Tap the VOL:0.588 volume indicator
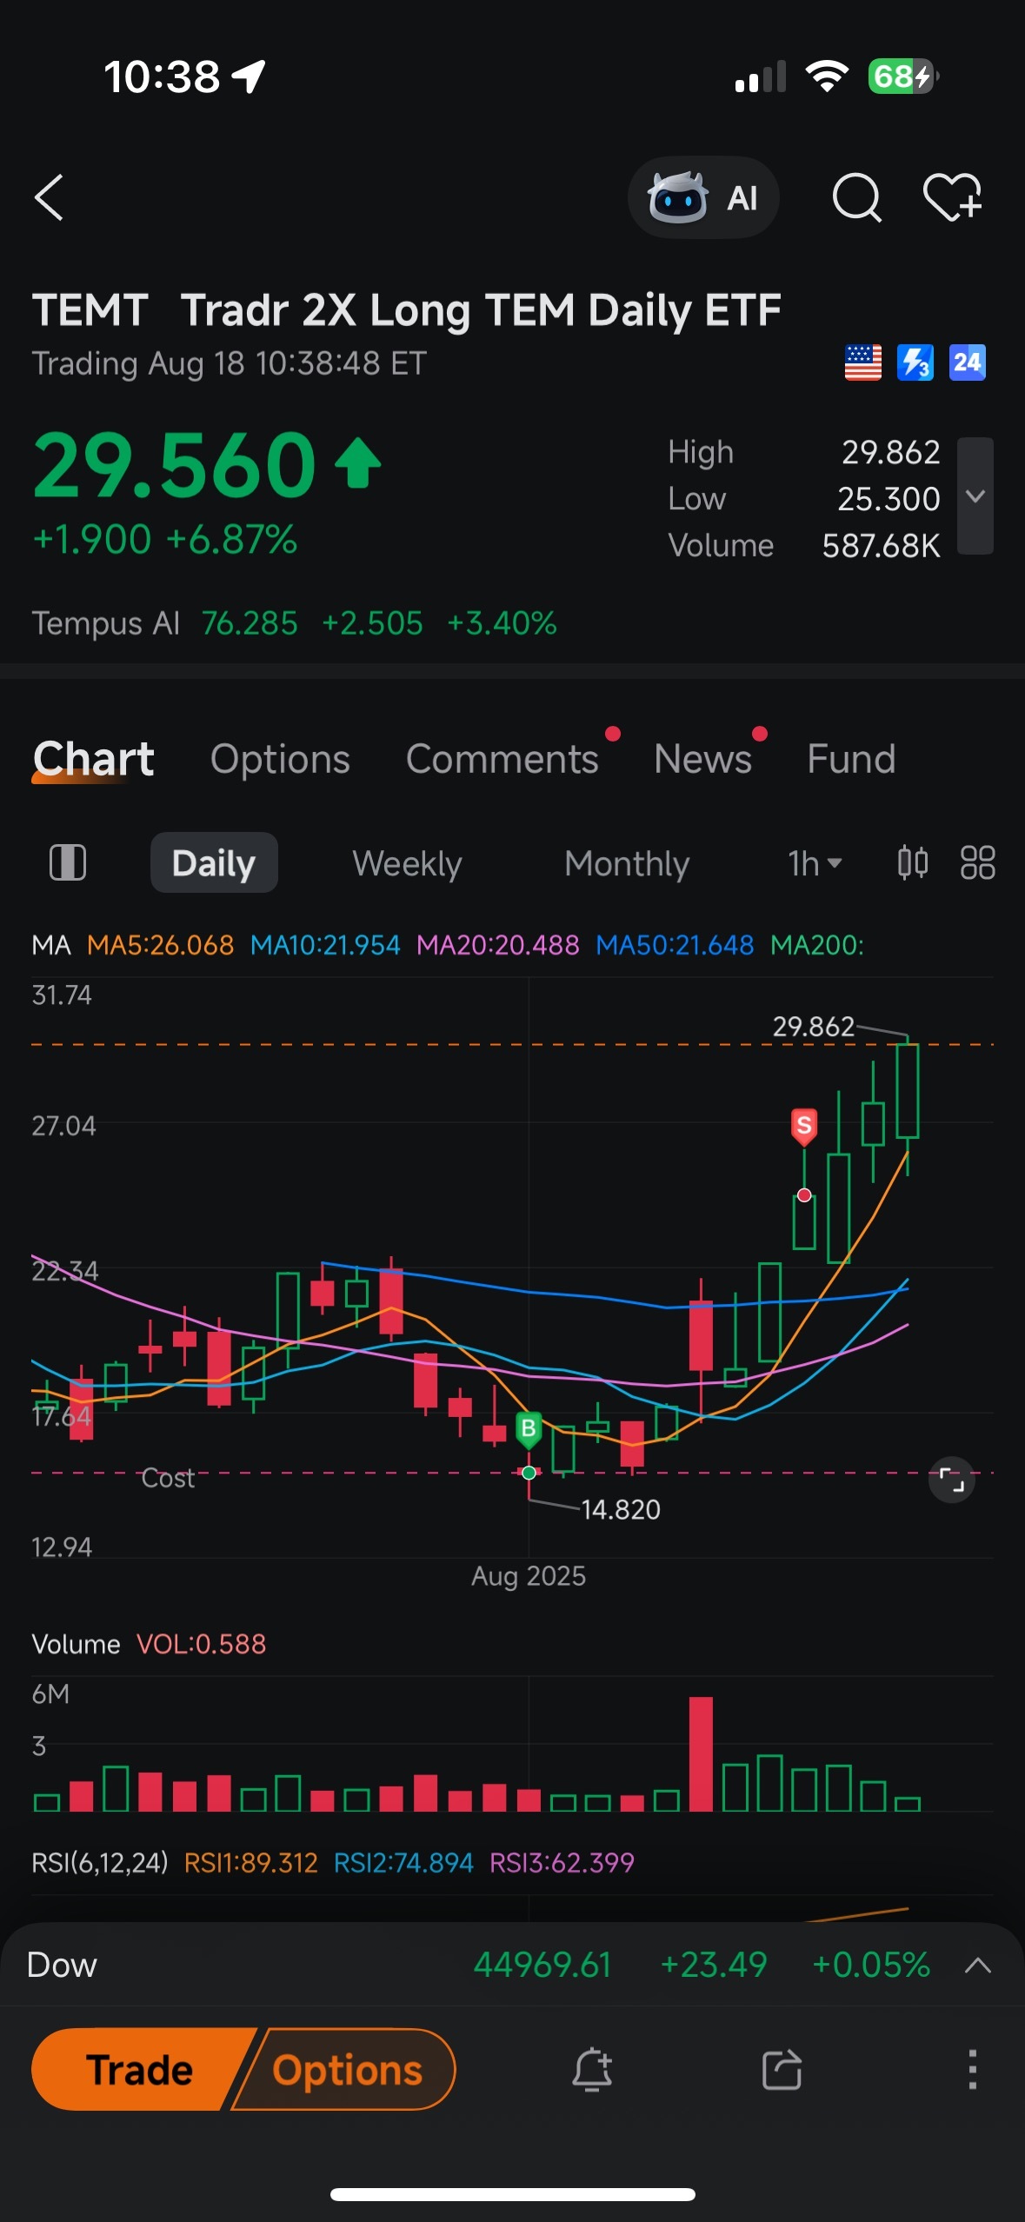This screenshot has width=1025, height=2222. [x=201, y=1644]
